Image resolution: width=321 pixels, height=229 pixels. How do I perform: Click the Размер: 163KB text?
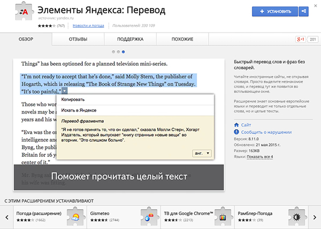coord(247,151)
